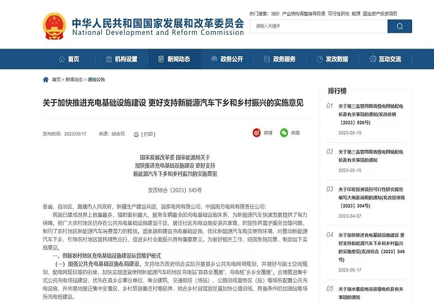The image size is (434, 301).
Task: Focus the 请输入关键字 search field
Action: [318, 26]
